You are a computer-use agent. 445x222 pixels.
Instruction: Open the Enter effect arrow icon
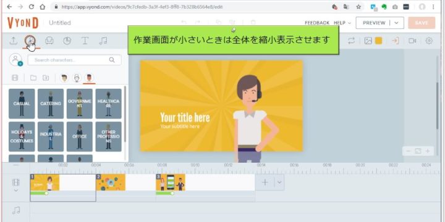click(395, 41)
